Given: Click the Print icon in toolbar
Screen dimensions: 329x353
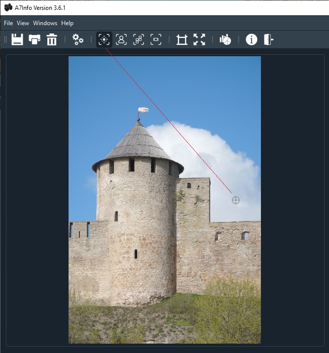Looking at the screenshot, I should (35, 40).
